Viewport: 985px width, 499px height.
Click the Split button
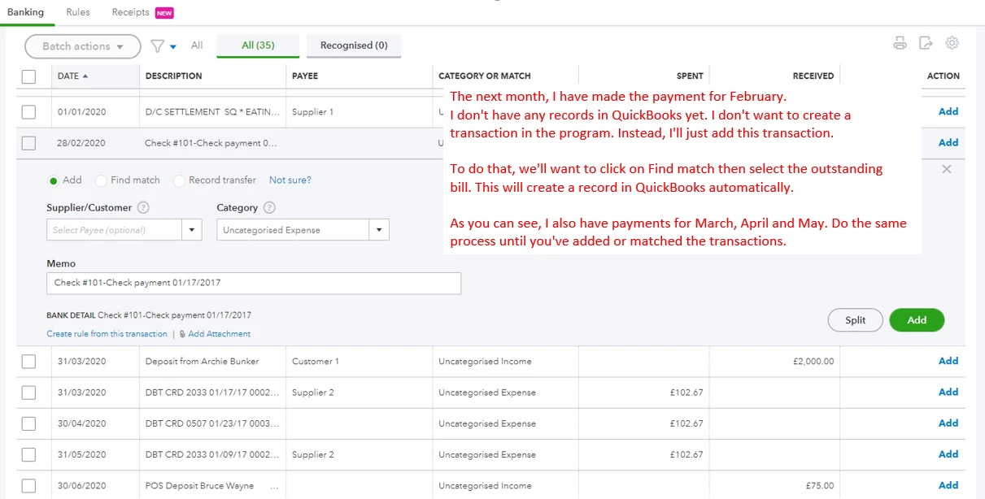[855, 320]
